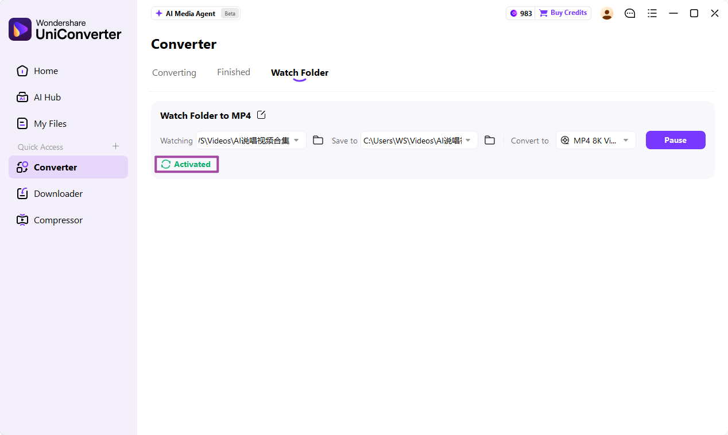728x435 pixels.
Task: Open the user account avatar
Action: point(607,13)
